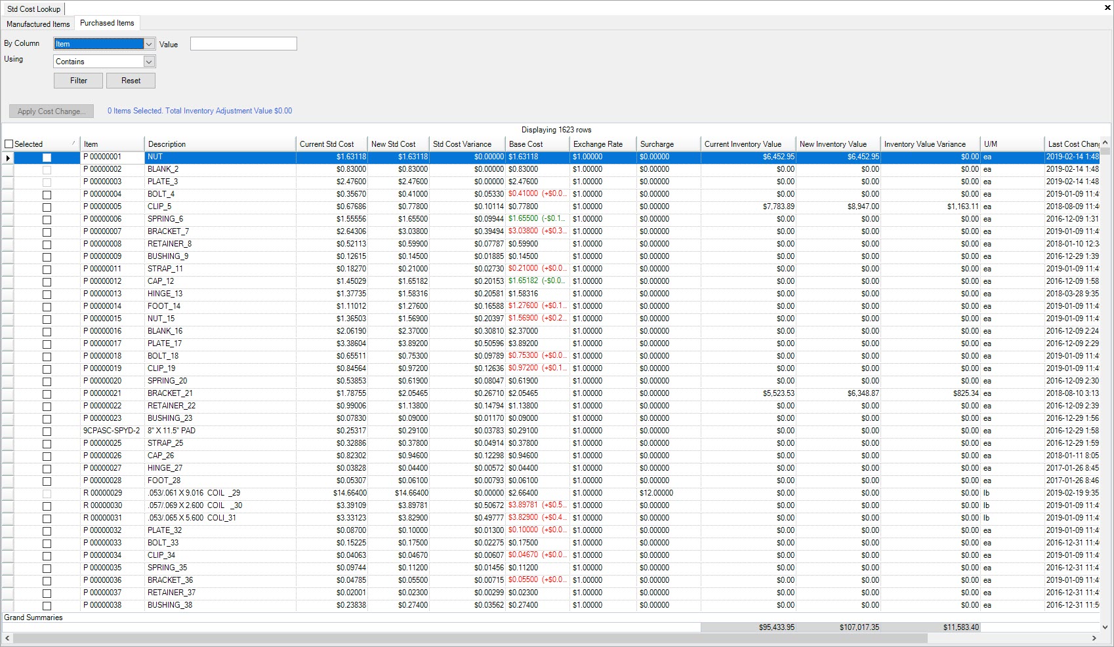The image size is (1114, 647).
Task: Sort by Std Cost Variance header
Action: 468,144
